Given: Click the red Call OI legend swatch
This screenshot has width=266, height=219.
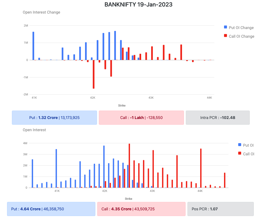Looking at the screenshot, I should pos(240,154).
